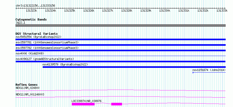Click the nsv4096127 blue variant bar
Viewport: 233px width, 107px height.
[120, 62]
